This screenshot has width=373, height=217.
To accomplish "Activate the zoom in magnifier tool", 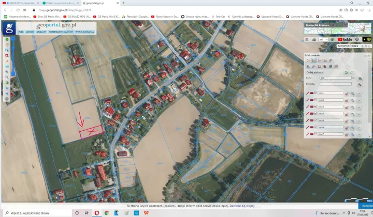I will tap(7, 72).
